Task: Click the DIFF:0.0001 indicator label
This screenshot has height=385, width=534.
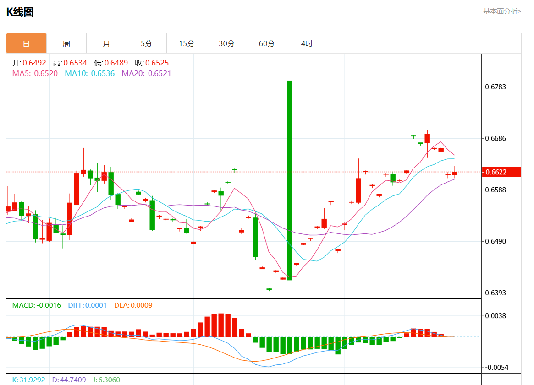Action: (88, 305)
